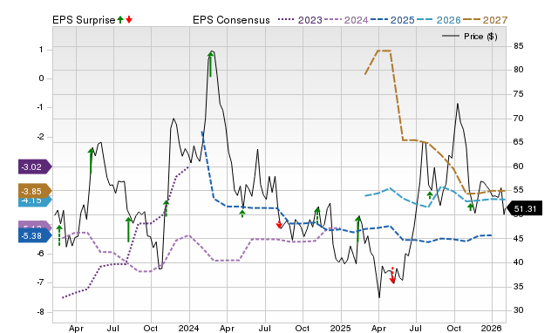The width and height of the screenshot is (558, 333).
Task: Toggle the 2023 consensus series in legend
Action: (x=300, y=20)
